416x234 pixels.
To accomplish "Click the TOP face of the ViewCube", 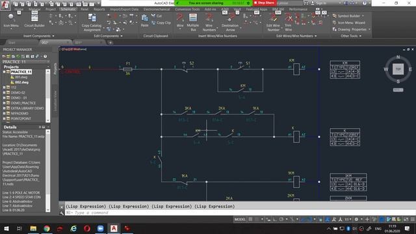I will coord(398,69).
